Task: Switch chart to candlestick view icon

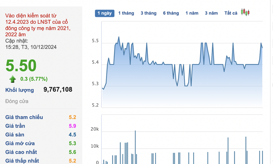Action: (x=245, y=12)
